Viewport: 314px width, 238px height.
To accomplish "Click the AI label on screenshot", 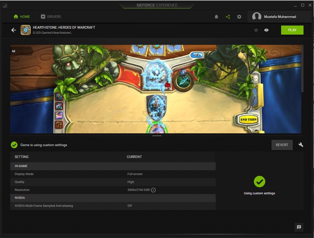I will click(x=13, y=51).
